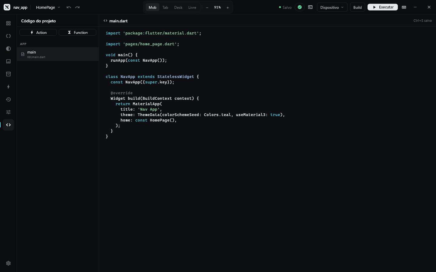Add a new Action

[x=38, y=32]
